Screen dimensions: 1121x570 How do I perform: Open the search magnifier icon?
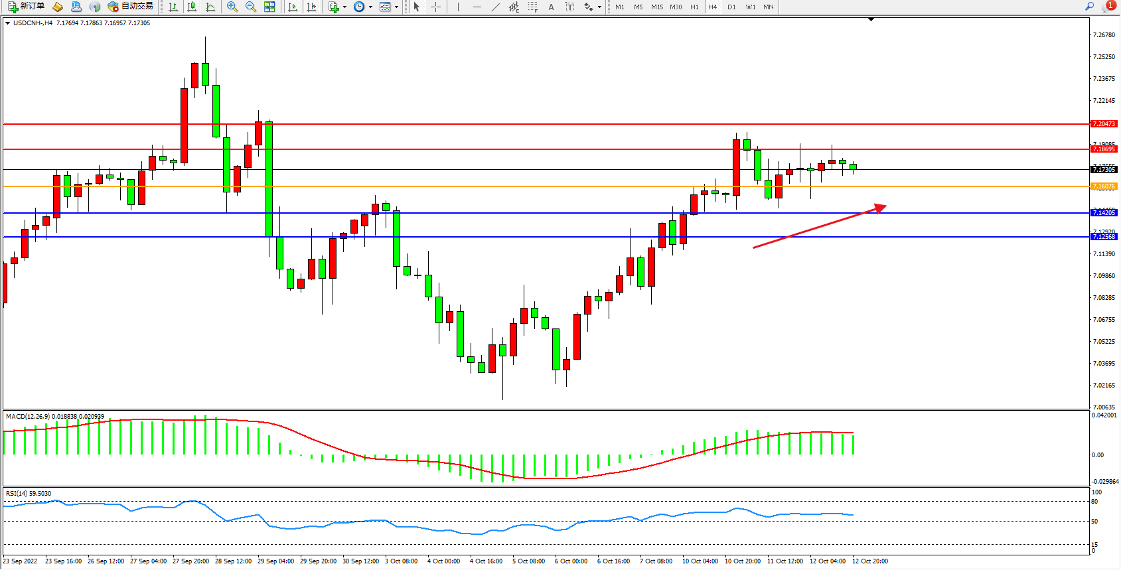click(x=1089, y=7)
